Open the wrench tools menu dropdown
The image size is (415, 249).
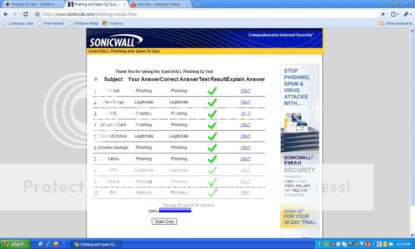point(407,14)
